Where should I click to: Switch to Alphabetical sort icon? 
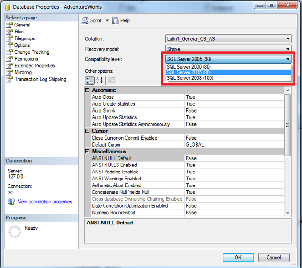pos(99,80)
